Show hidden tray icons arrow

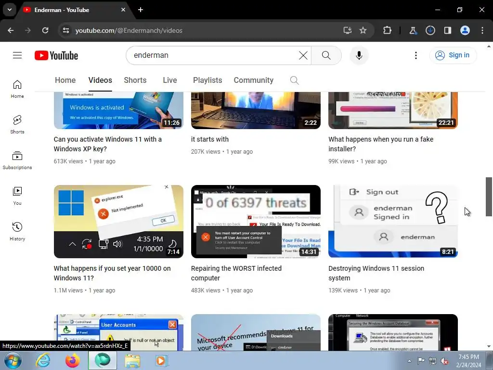(x=409, y=361)
